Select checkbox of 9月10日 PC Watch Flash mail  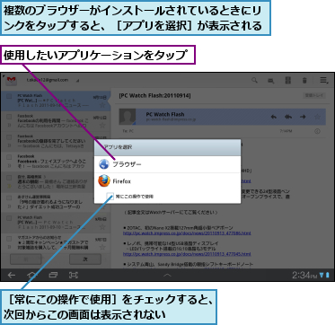[9, 218]
